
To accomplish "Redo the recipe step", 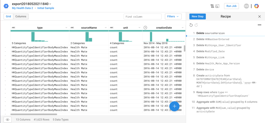I will (x=196, y=25).
